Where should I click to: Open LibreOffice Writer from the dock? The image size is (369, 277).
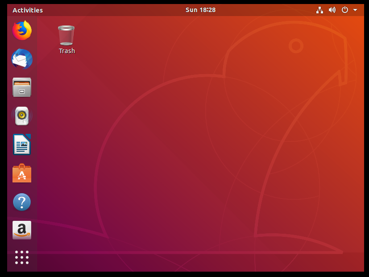[x=22, y=144]
